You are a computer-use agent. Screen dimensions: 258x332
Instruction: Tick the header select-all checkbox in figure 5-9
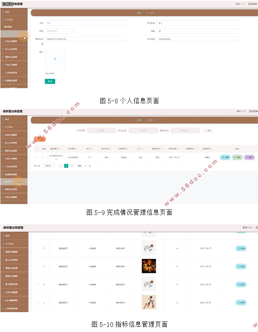tap(37, 149)
